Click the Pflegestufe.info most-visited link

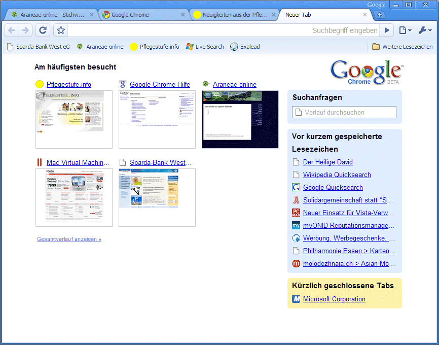click(69, 84)
